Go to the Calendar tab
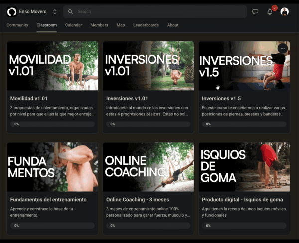Image resolution: width=299 pixels, height=243 pixels. [73, 25]
